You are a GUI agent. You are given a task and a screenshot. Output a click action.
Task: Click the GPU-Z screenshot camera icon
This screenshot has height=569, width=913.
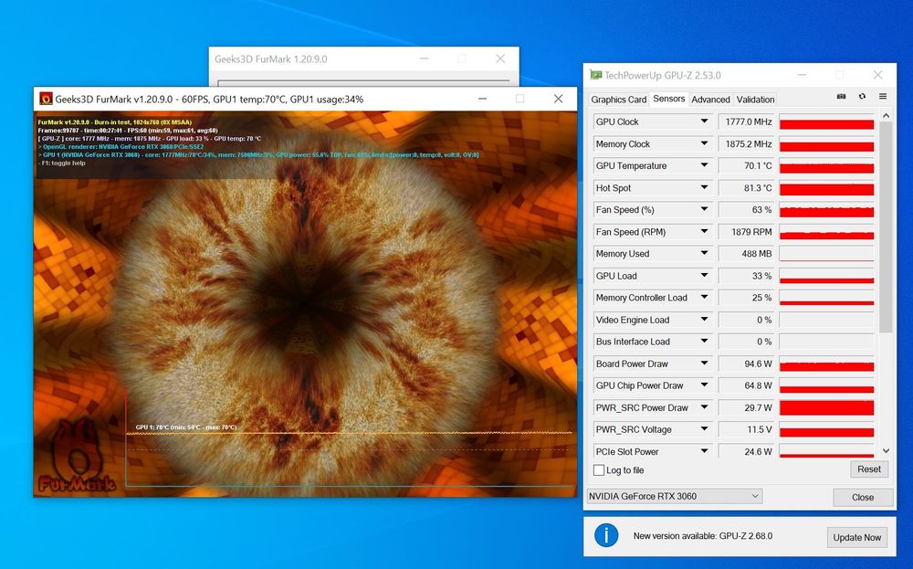pyautogui.click(x=842, y=97)
